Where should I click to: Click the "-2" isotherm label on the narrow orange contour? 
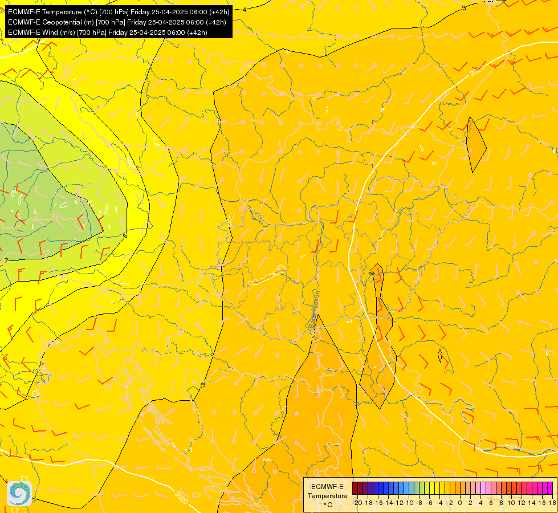click(372, 274)
